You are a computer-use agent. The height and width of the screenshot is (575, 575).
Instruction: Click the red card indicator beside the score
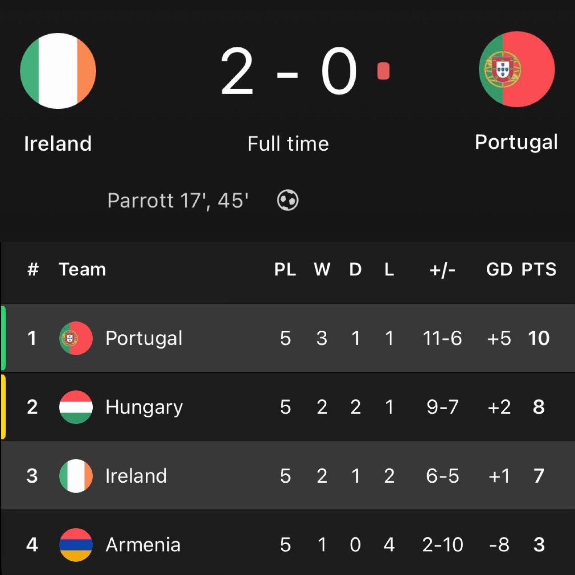[x=383, y=71]
